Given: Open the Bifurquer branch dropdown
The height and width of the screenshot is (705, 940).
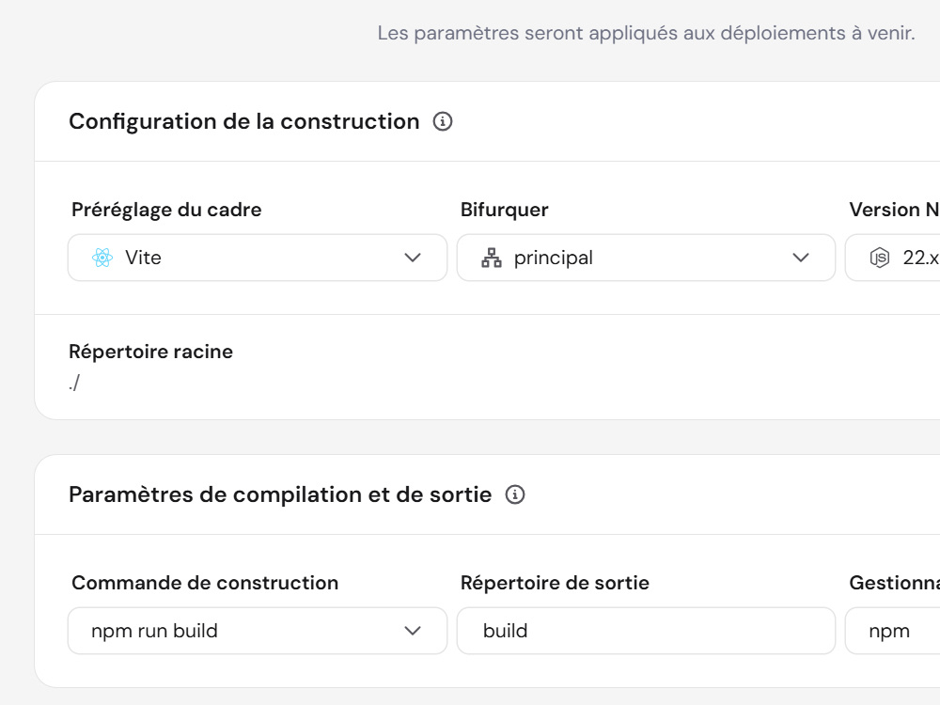Looking at the screenshot, I should tap(647, 258).
